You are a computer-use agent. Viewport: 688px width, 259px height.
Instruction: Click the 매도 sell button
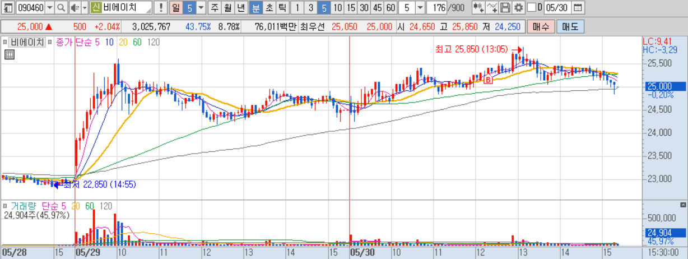coord(570,26)
